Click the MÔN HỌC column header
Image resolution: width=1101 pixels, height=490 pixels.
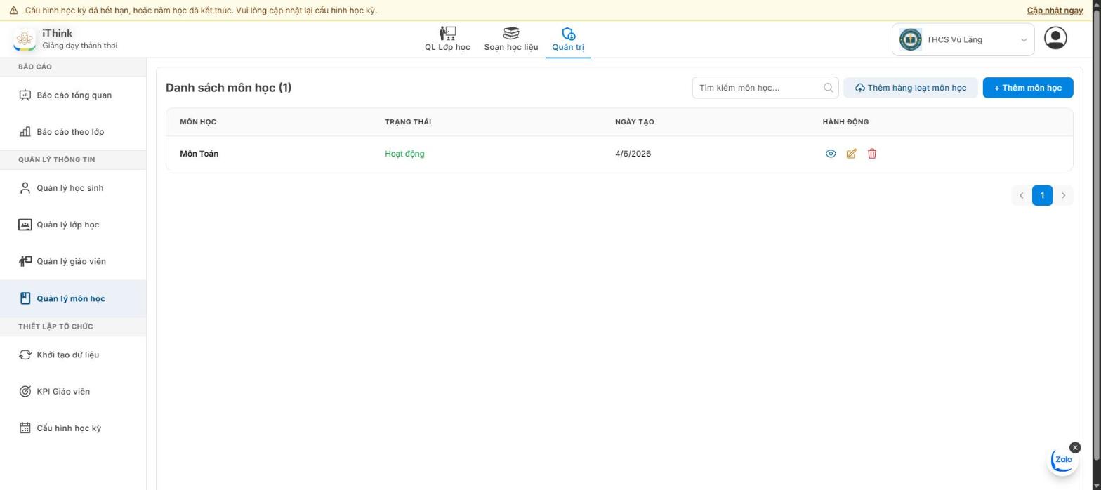(198, 122)
